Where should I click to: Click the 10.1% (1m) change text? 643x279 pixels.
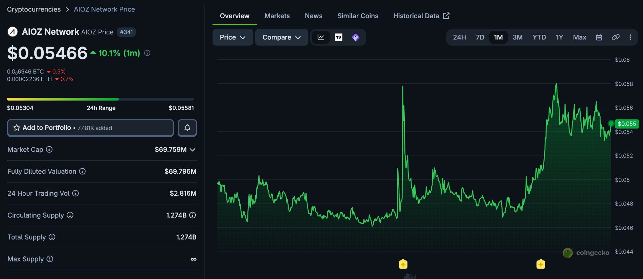(119, 53)
